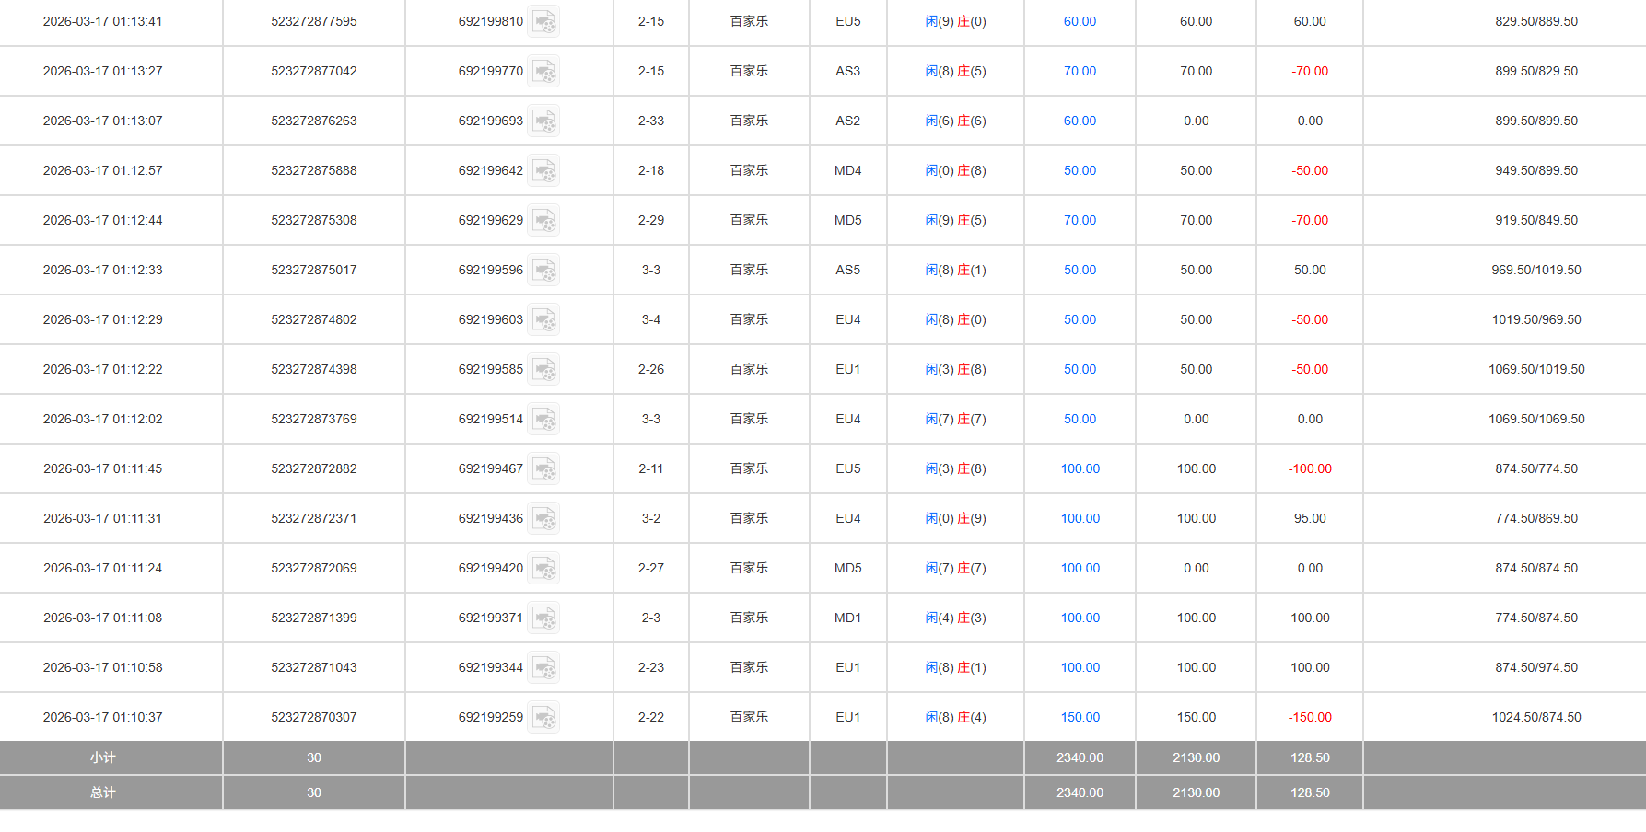Click replay icon beside round 692199259
Image resolution: width=1646 pixels, height=832 pixels.
click(x=544, y=718)
